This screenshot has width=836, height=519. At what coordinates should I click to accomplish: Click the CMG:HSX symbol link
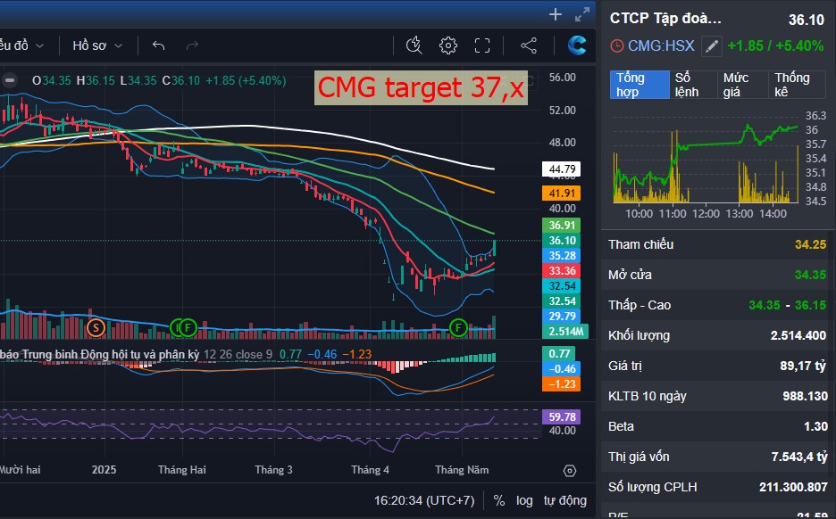point(661,45)
